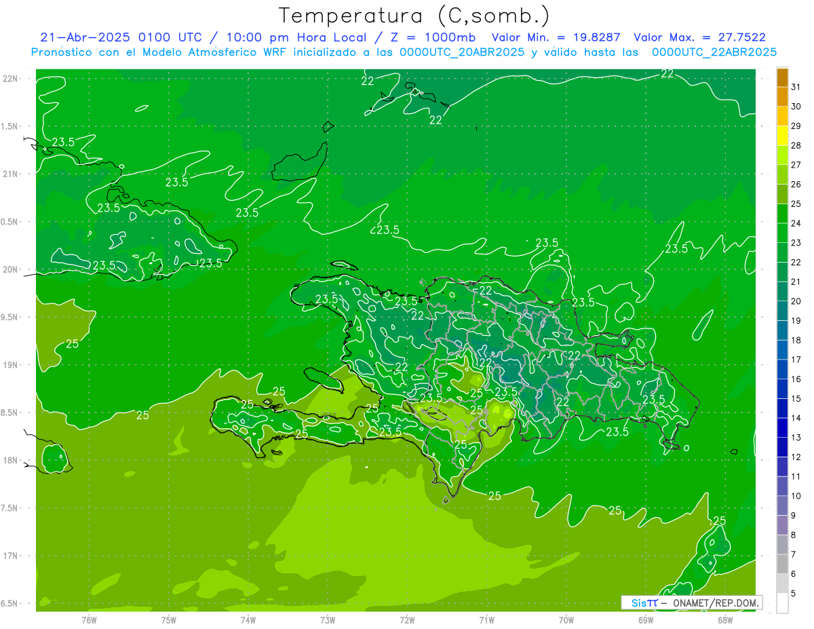Click the '20N' latitude axis label
The image size is (814, 629).
(x=12, y=269)
